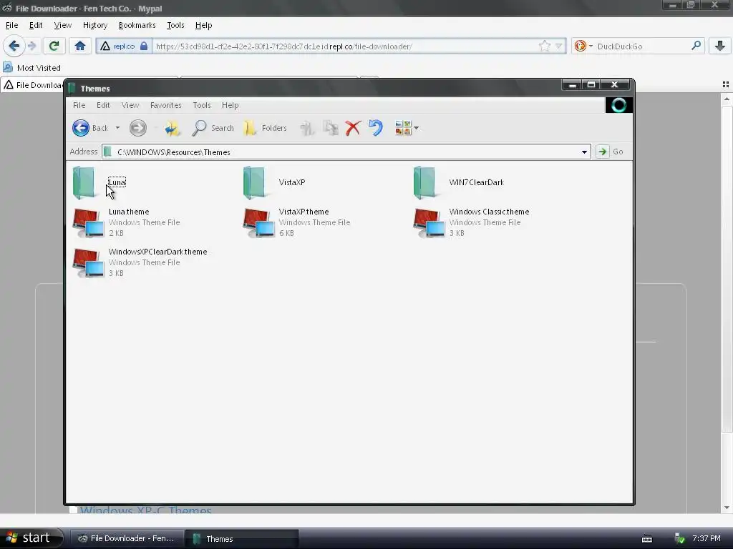The height and width of the screenshot is (549, 733).
Task: Click the browser page scrollbar down arrow
Action: tap(727, 508)
